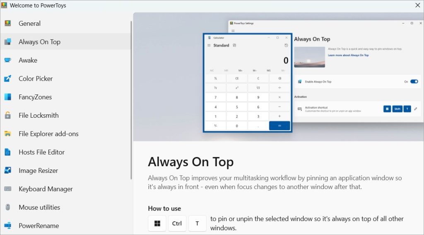Go to Color Picker page
The width and height of the screenshot is (424, 235).
click(65, 78)
